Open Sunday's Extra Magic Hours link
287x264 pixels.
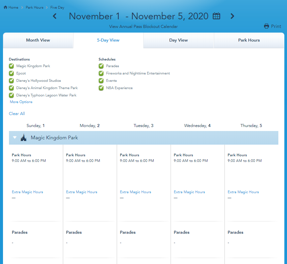coord(27,192)
